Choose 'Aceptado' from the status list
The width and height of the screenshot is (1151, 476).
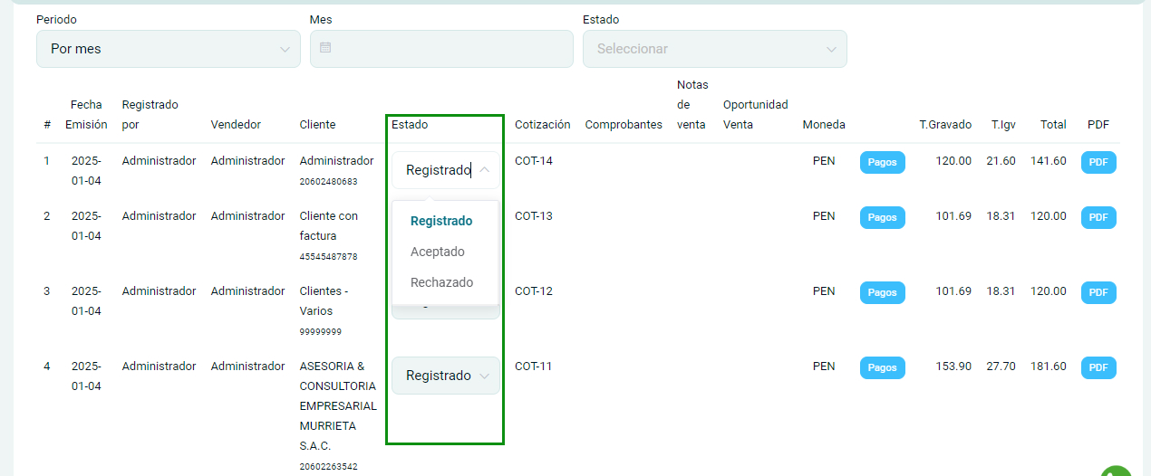click(438, 252)
